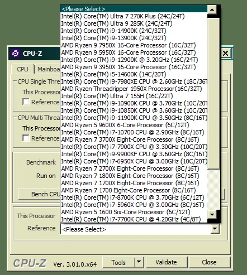This screenshot has width=247, height=275.
Task: Click the CPU-Z title bar app icon
Action: point(16,54)
